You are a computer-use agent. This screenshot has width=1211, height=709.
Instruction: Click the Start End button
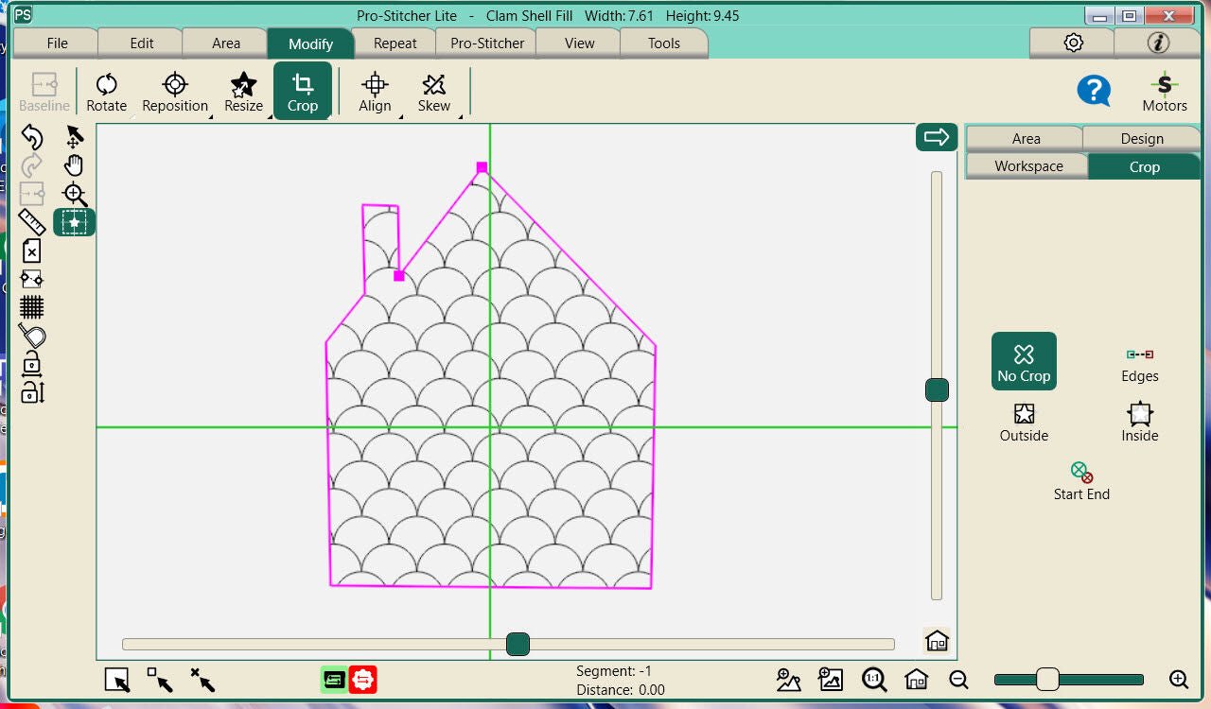click(x=1081, y=481)
